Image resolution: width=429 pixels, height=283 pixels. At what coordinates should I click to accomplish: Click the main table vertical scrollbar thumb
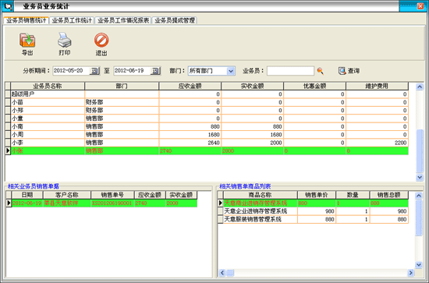click(420, 151)
